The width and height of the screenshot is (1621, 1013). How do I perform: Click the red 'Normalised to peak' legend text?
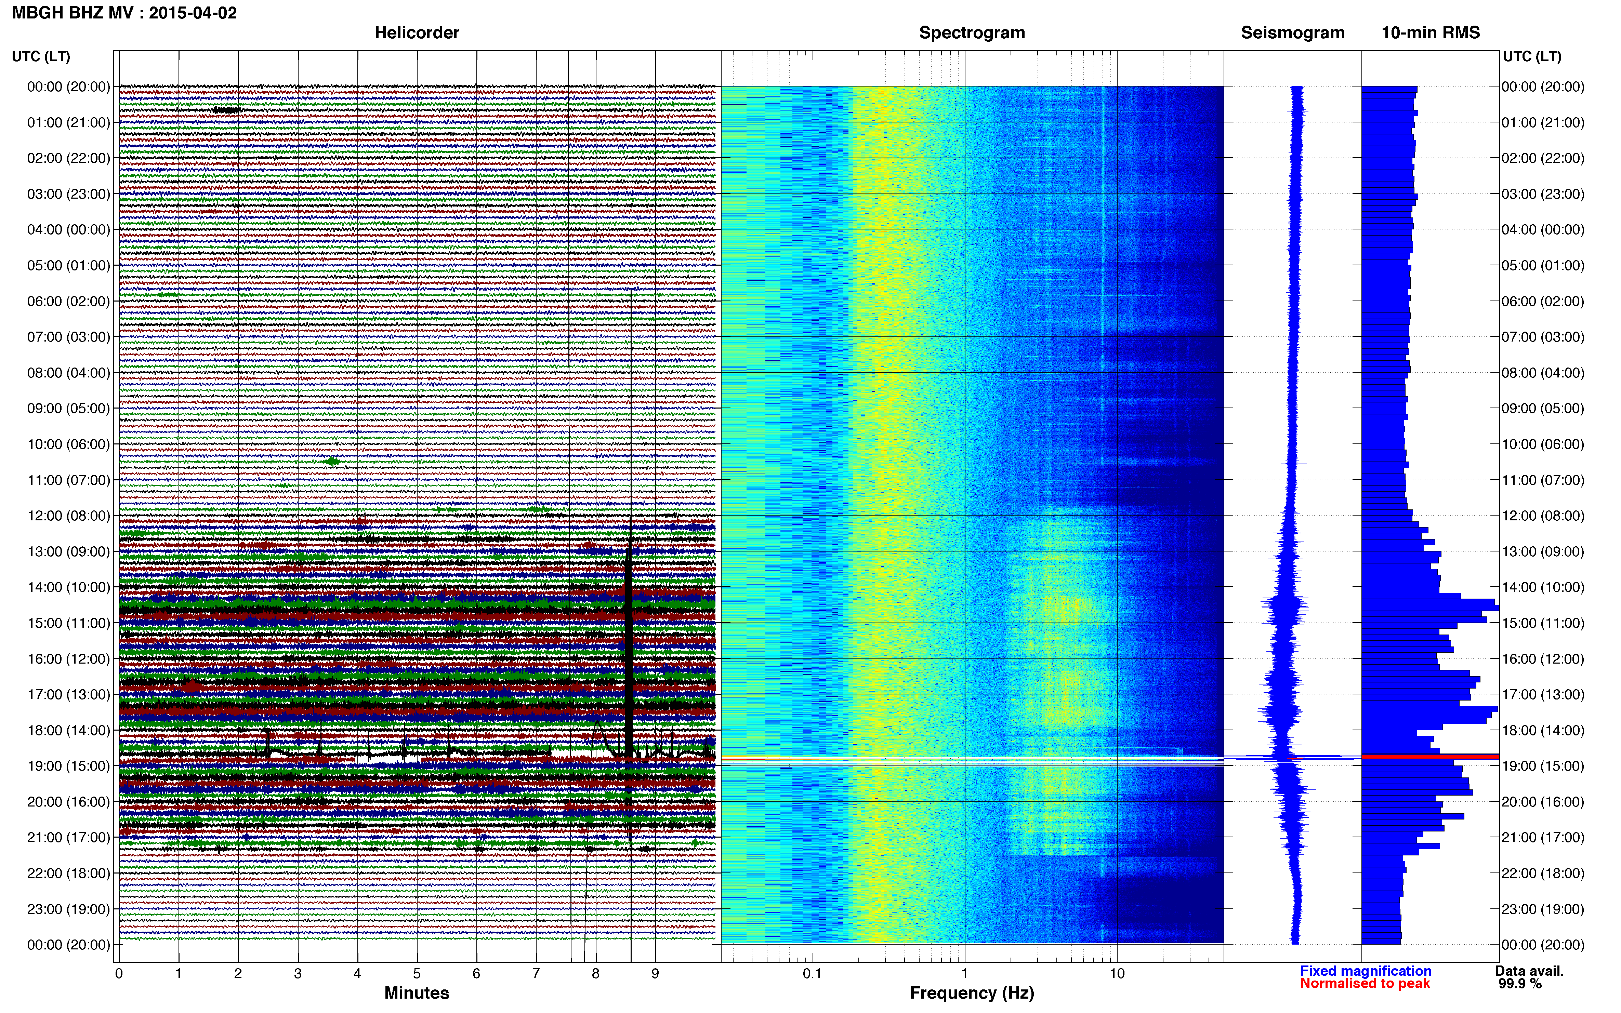point(1365,984)
